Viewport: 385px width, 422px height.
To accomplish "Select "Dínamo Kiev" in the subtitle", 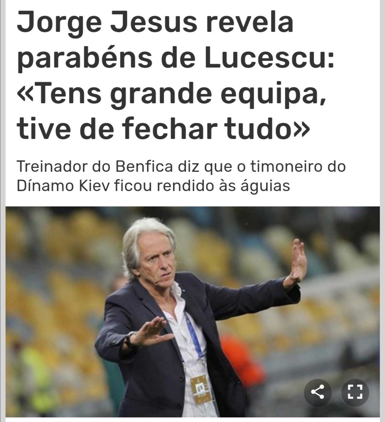I will [63, 186].
